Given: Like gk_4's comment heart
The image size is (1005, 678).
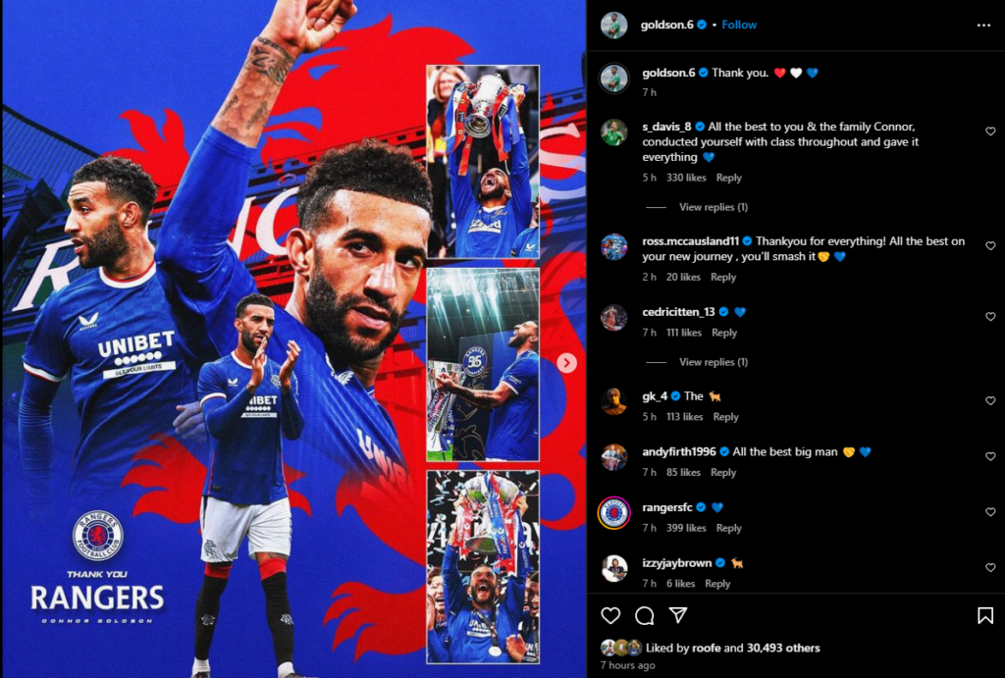Looking at the screenshot, I should coord(990,400).
